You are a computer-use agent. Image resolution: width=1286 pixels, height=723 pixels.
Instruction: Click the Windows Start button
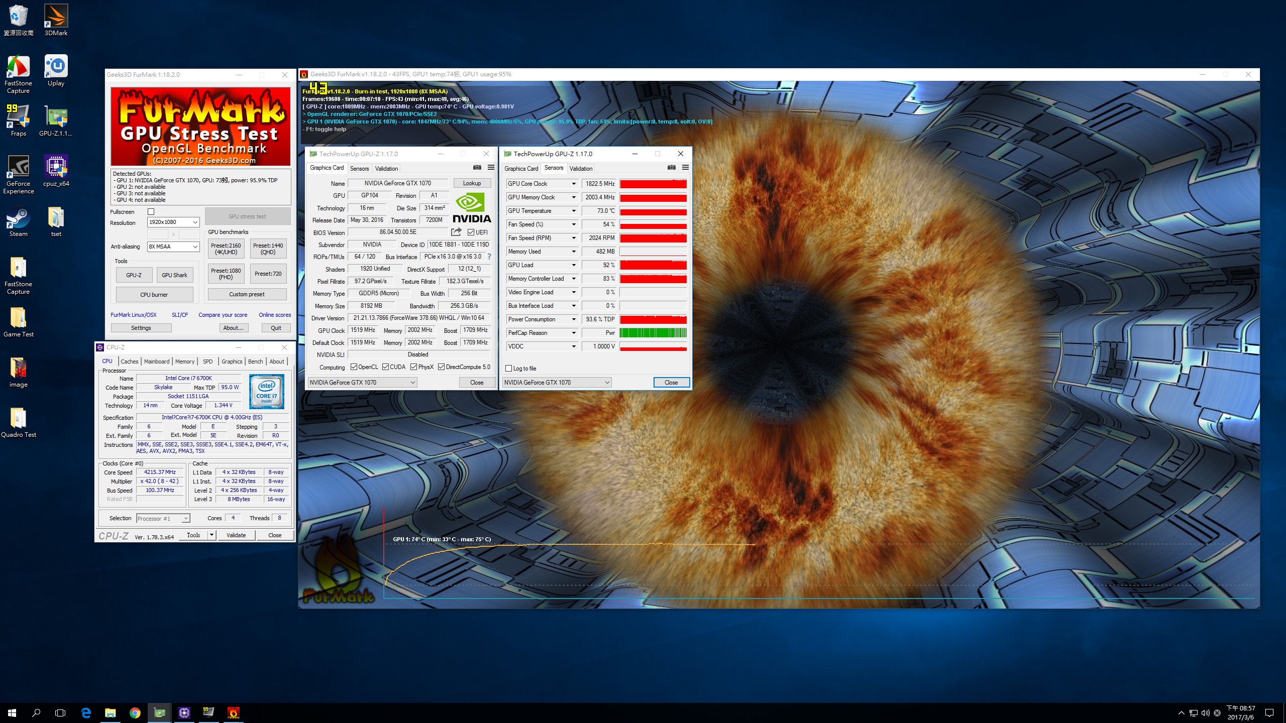[12, 712]
